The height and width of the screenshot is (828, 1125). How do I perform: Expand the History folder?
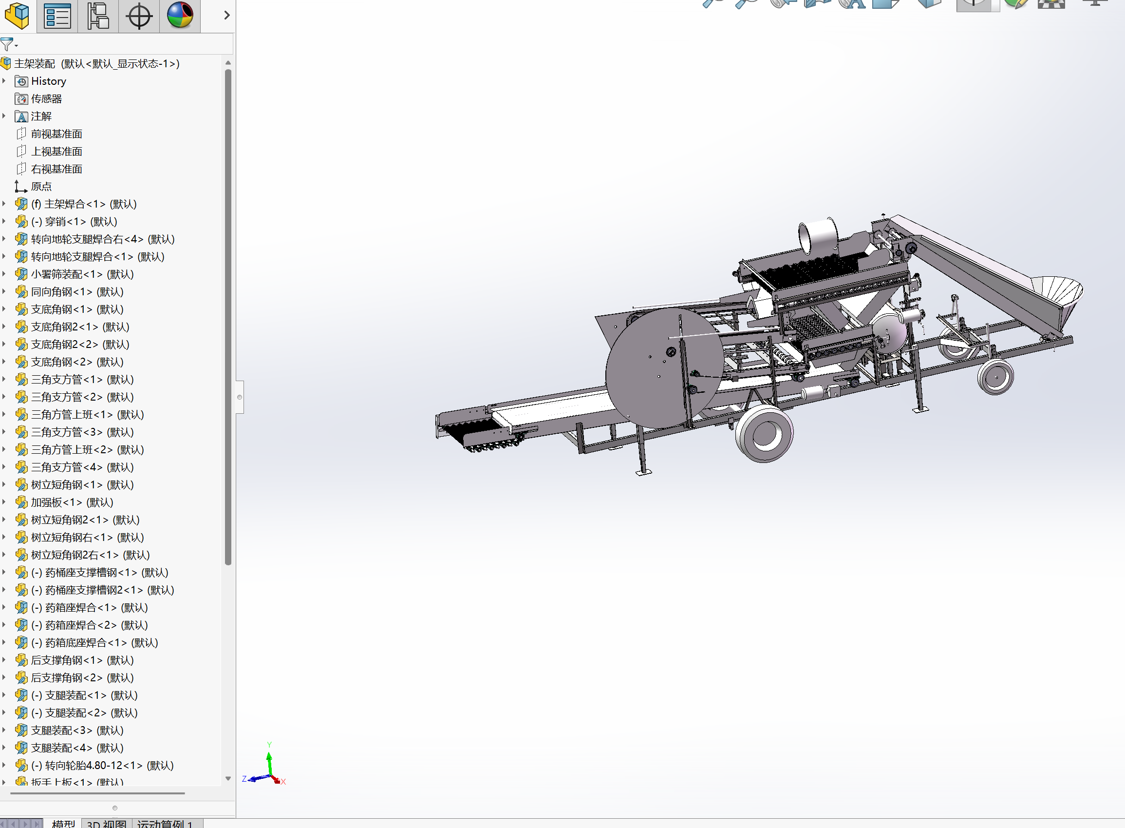[4, 81]
